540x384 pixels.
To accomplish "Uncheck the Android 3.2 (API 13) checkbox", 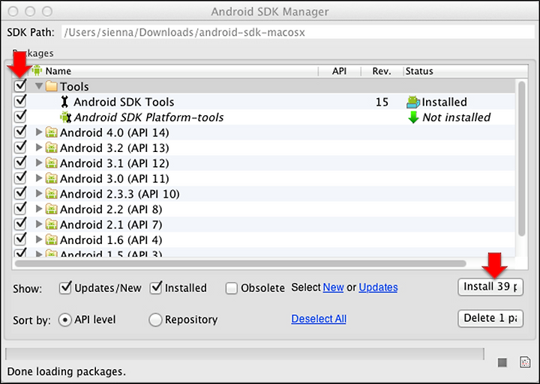I will [20, 147].
